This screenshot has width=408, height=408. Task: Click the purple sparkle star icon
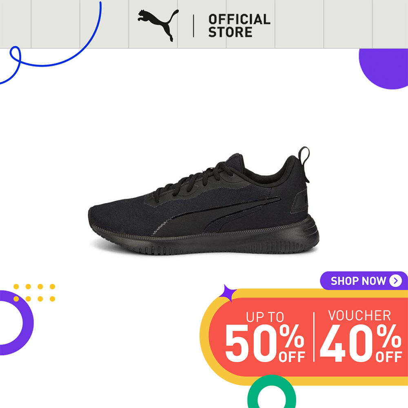coord(228,293)
